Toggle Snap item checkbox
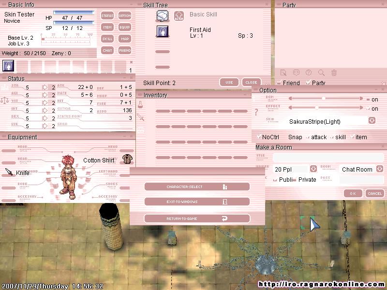The height and width of the screenshot is (290, 387). tap(352, 137)
